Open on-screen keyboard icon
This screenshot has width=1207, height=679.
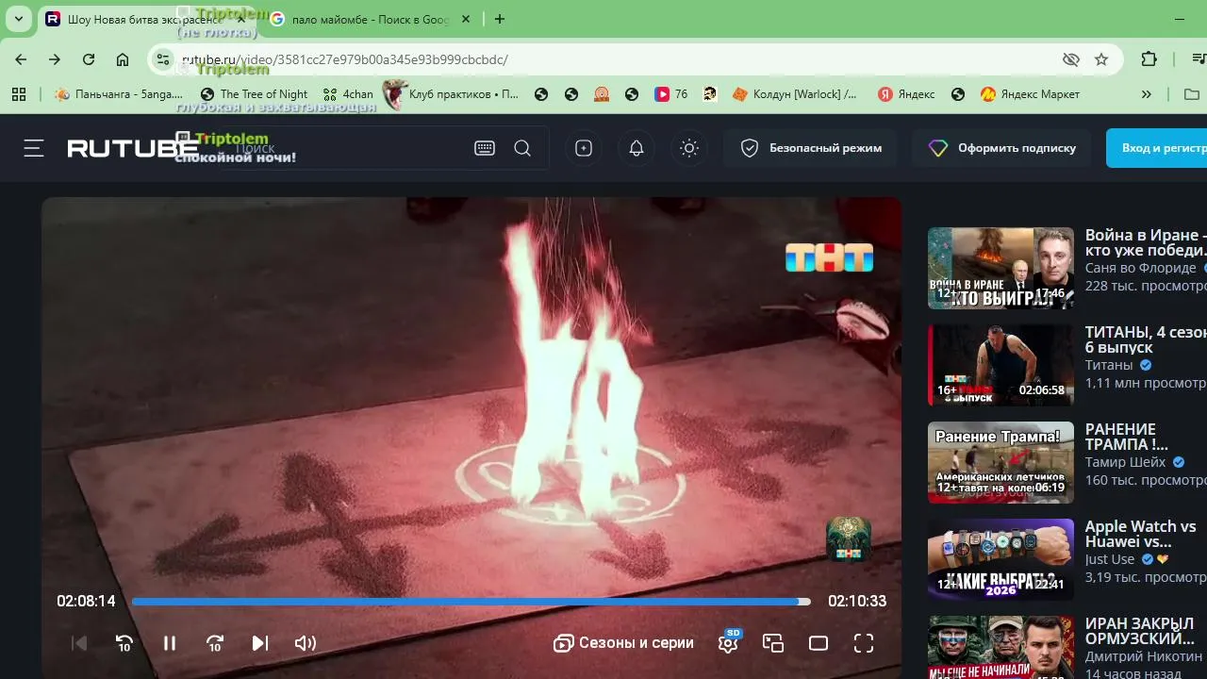tap(485, 148)
